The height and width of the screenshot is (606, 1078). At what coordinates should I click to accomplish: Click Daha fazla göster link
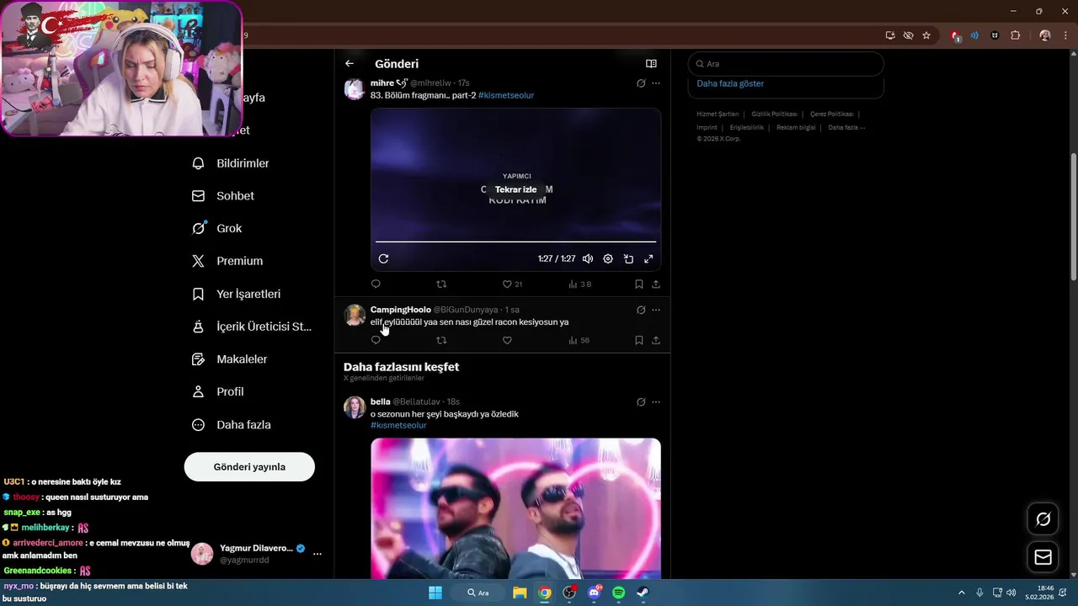pos(730,83)
